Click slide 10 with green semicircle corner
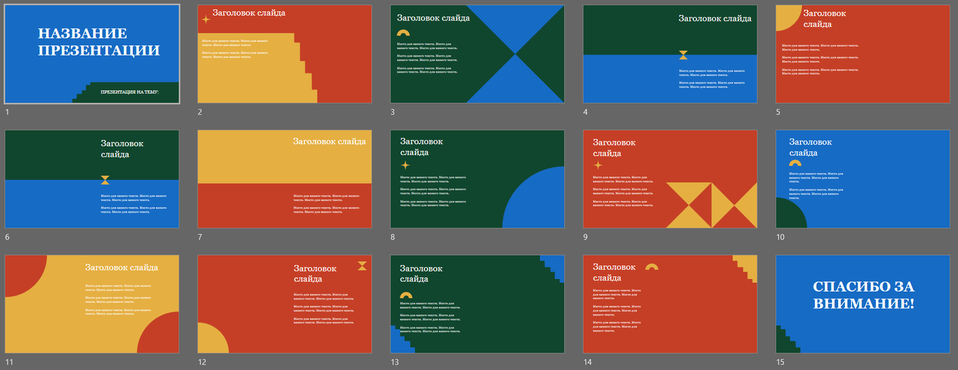The height and width of the screenshot is (370, 958). pos(862,179)
